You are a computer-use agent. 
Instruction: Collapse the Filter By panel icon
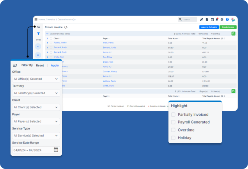(x=15, y=65)
